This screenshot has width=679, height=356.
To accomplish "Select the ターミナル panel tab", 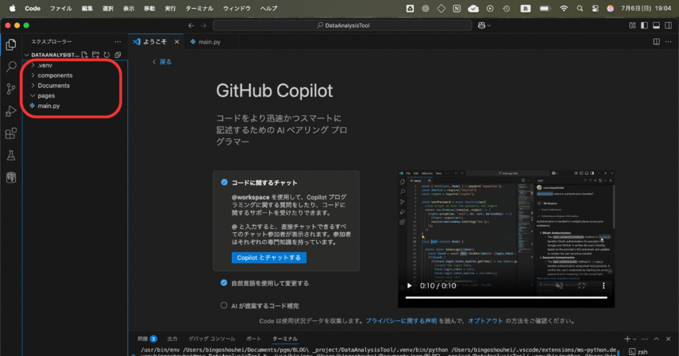I will (x=284, y=339).
